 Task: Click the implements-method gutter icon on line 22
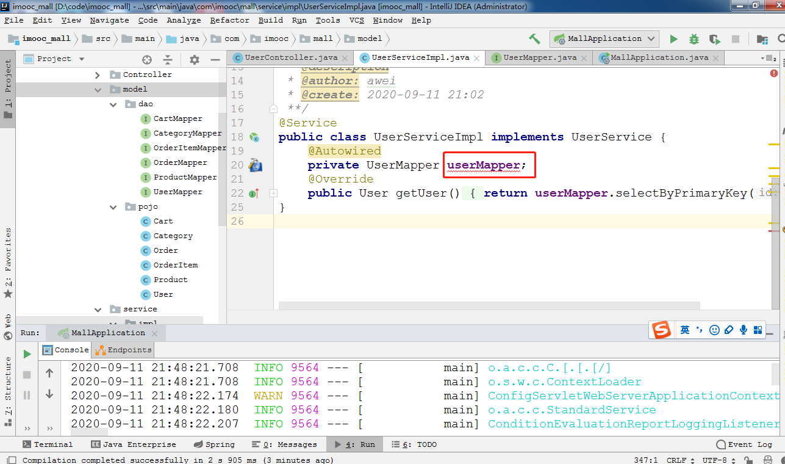coord(254,194)
